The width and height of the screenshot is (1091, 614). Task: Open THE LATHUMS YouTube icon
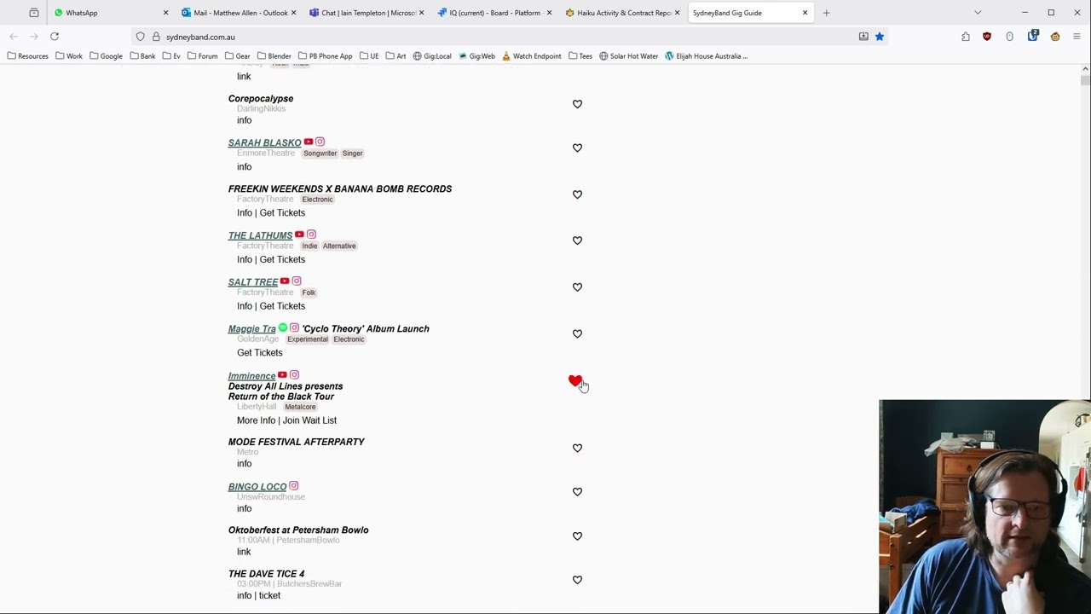(299, 235)
